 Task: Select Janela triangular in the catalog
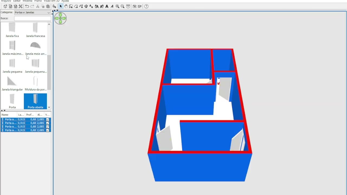coord(12,84)
